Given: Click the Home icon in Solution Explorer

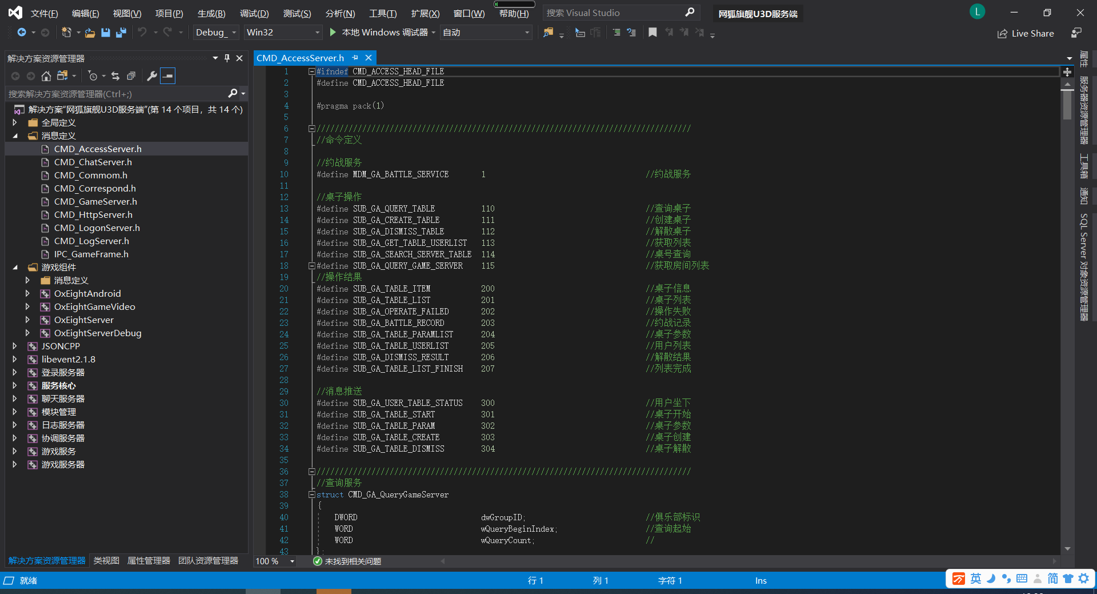Looking at the screenshot, I should click(46, 75).
